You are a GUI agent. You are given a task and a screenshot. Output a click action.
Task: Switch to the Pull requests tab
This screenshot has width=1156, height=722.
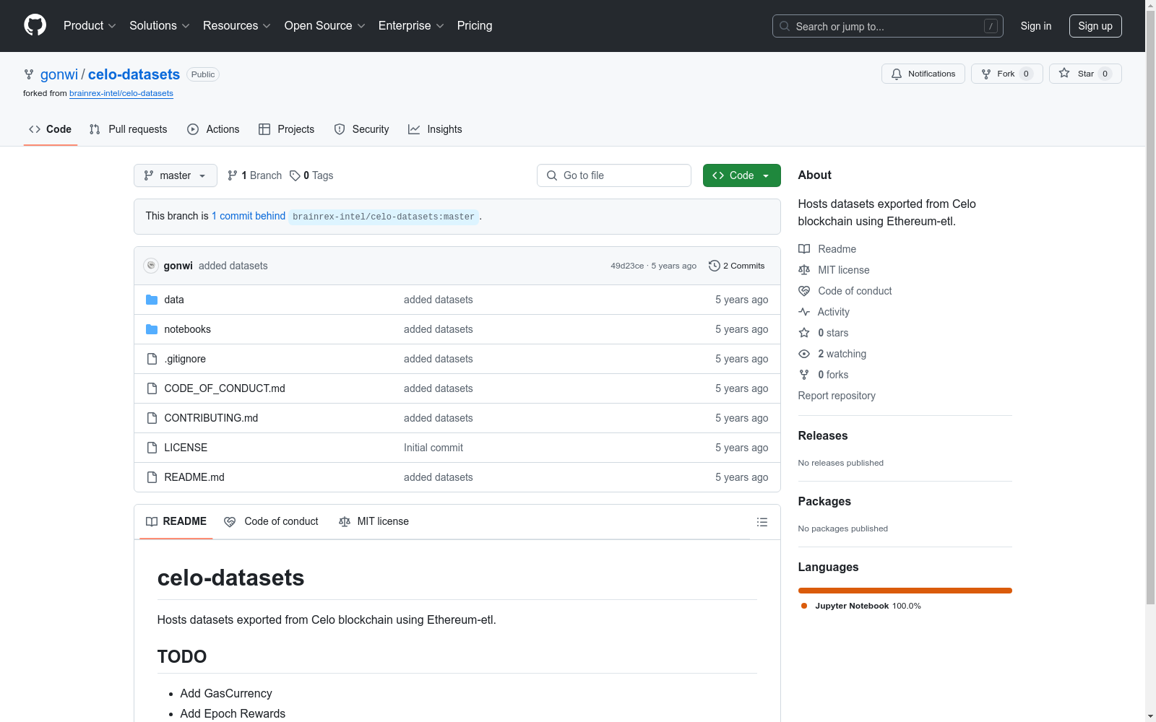tap(128, 129)
